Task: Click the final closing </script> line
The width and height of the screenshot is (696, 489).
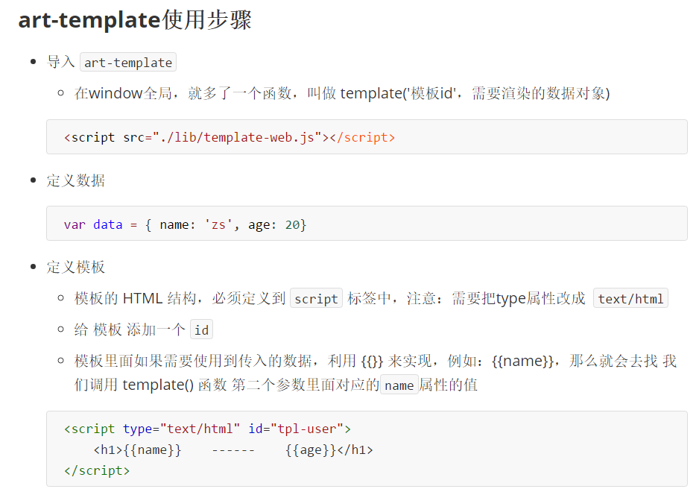Action: (x=97, y=470)
